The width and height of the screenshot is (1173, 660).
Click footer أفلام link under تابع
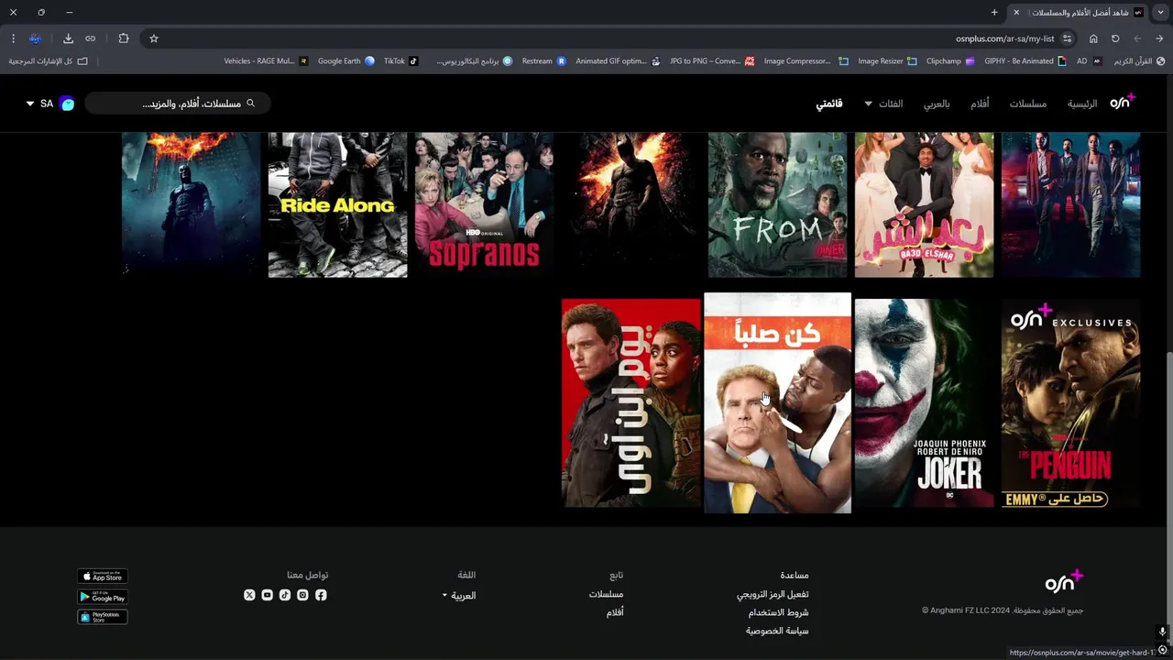pyautogui.click(x=615, y=612)
